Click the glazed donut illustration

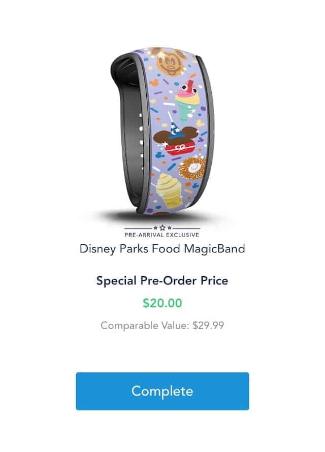(192, 168)
